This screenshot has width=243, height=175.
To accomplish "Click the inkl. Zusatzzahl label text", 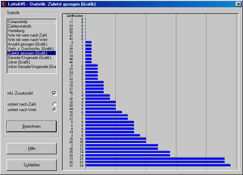I will (x=20, y=93).
